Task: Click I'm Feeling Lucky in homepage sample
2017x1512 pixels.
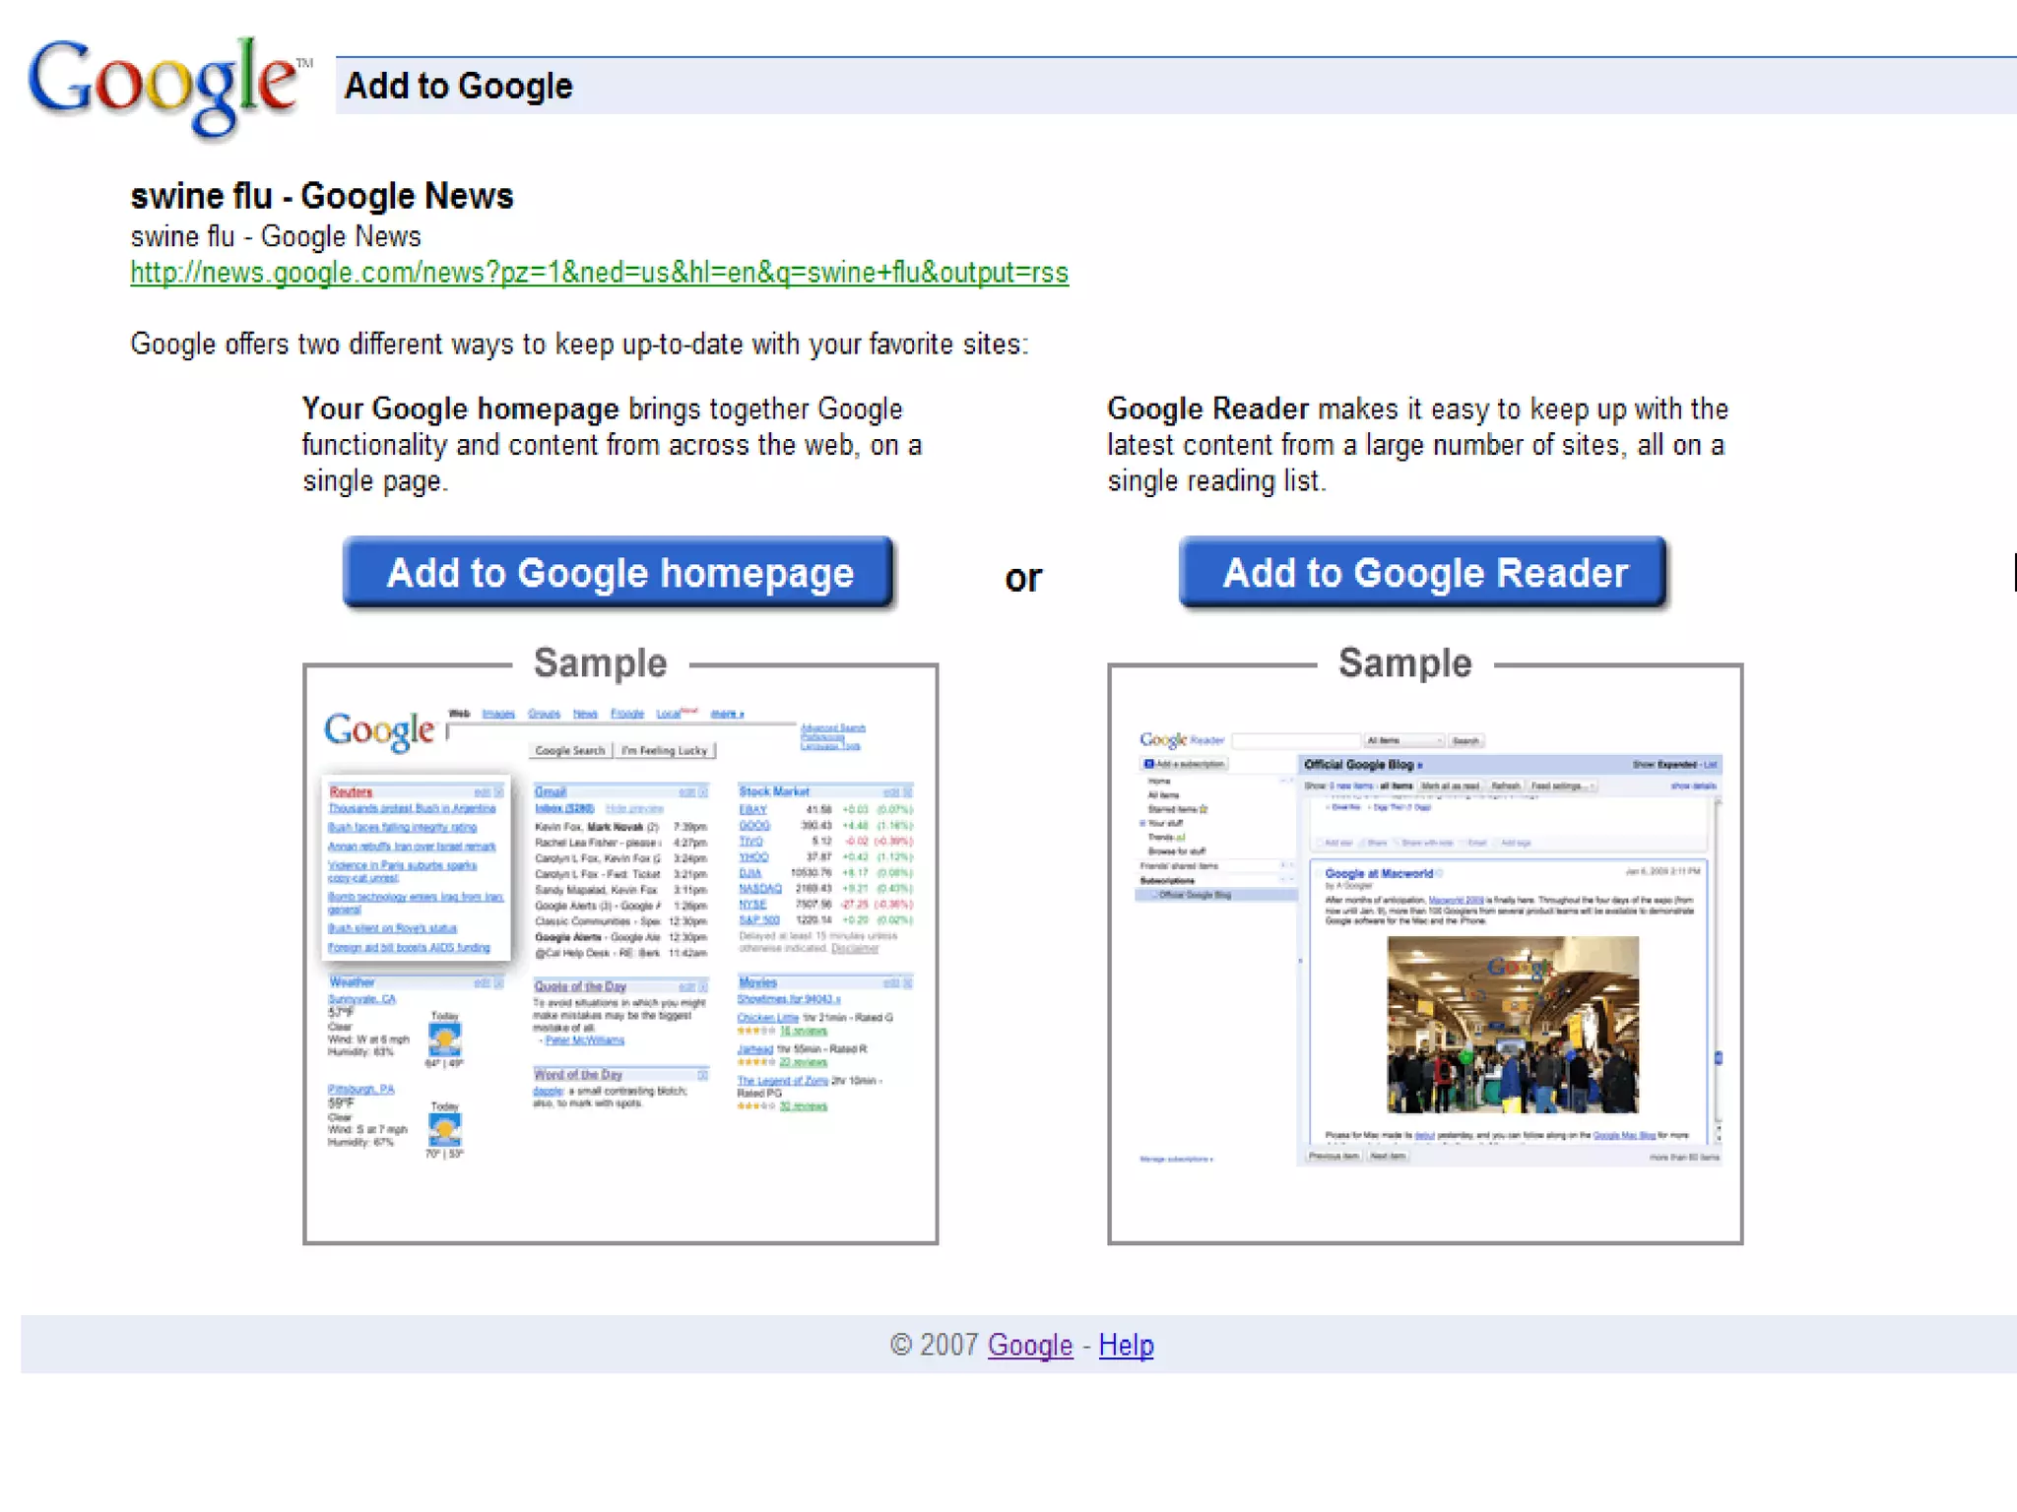Action: pos(665,751)
